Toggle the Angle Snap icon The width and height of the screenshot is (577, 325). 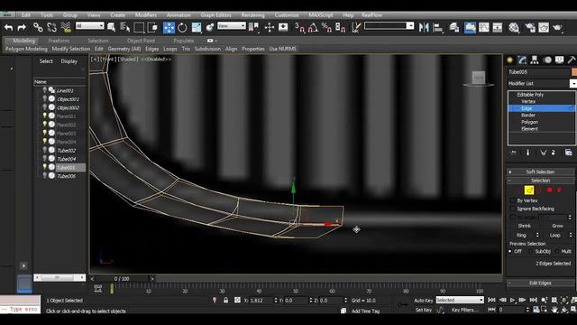coord(313,27)
